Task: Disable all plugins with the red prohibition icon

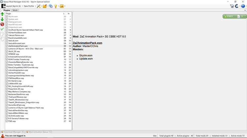Action: (x=2, y=24)
